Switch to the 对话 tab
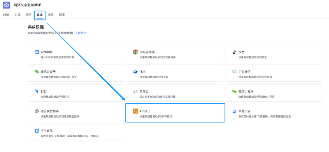This screenshot has height=152, width=329. [6, 15]
